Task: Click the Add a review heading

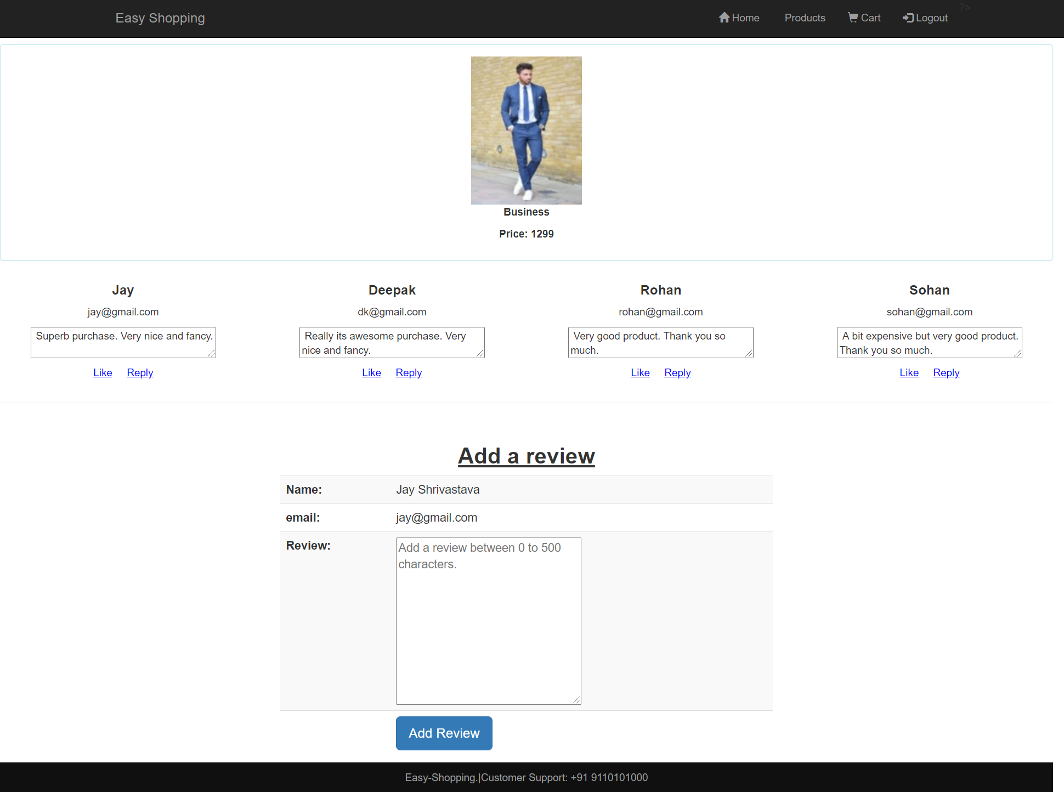Action: (526, 456)
